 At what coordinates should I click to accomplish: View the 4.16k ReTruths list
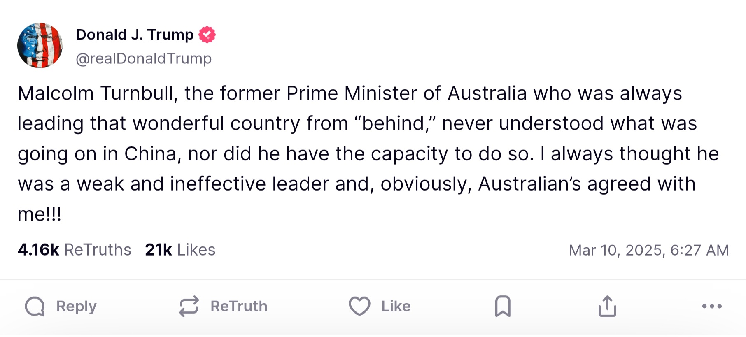(75, 250)
